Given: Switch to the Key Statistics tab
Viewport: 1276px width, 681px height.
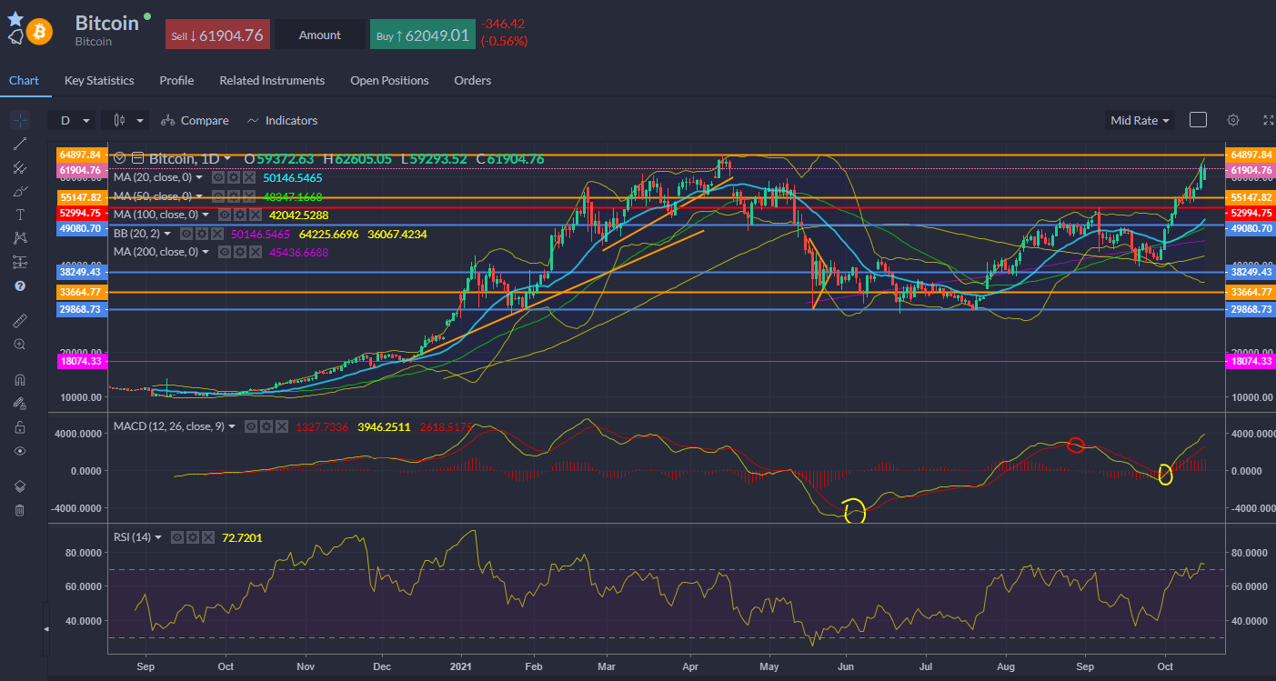Looking at the screenshot, I should (x=98, y=80).
